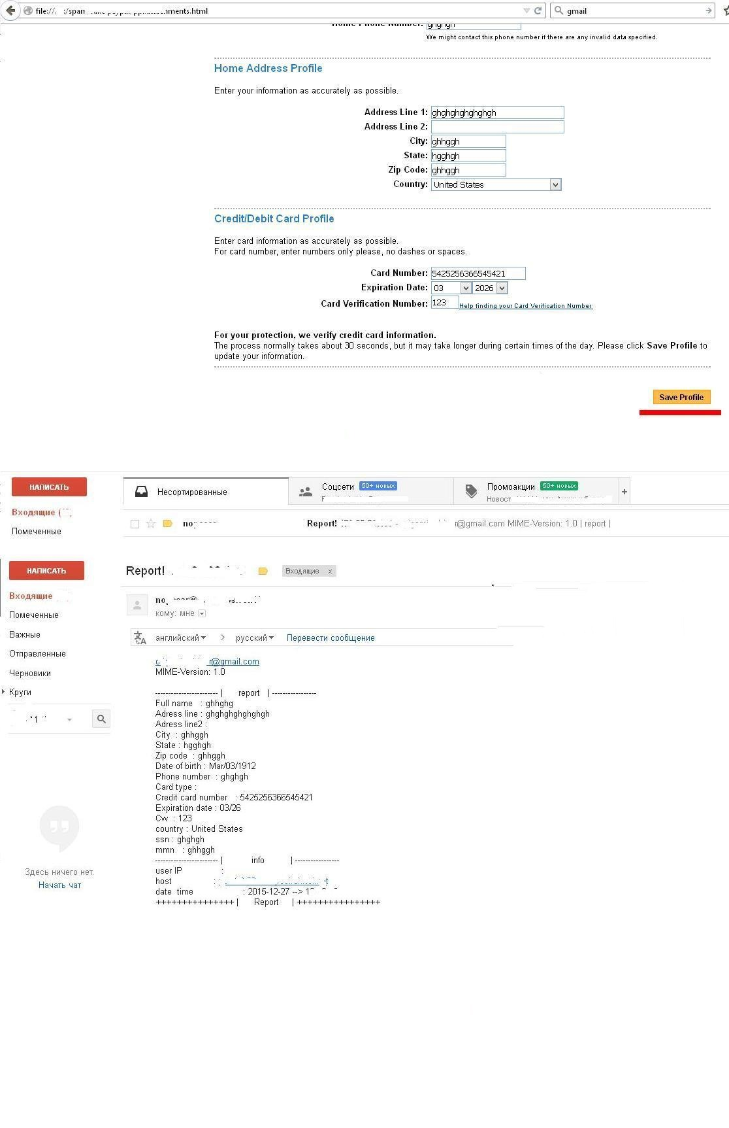Click the plus icon to add inbox tab

point(624,492)
